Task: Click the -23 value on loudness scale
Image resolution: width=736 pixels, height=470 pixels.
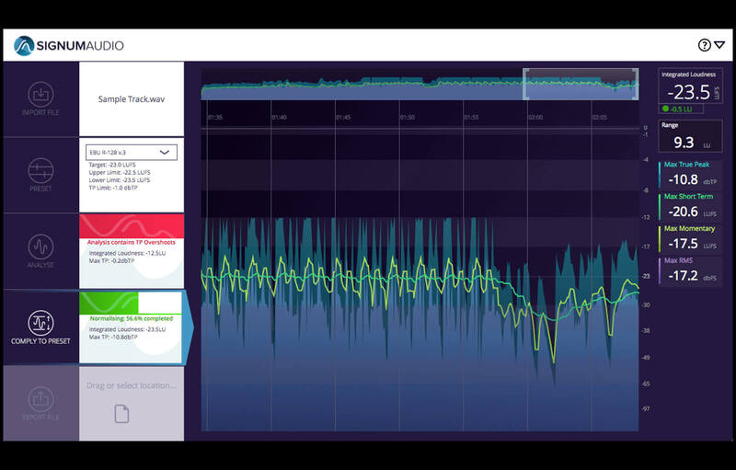Action: 646,276
